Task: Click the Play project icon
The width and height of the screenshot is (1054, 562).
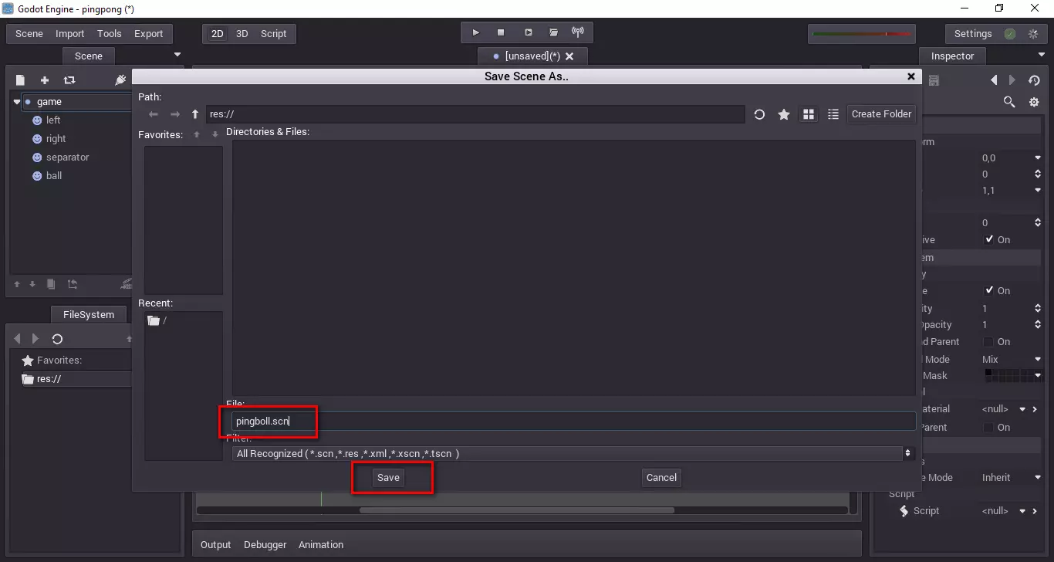Action: click(475, 32)
